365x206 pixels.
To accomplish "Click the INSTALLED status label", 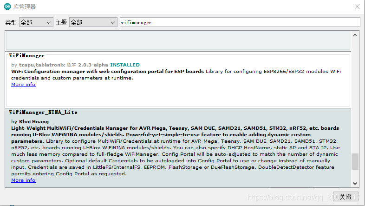I will 125,65.
